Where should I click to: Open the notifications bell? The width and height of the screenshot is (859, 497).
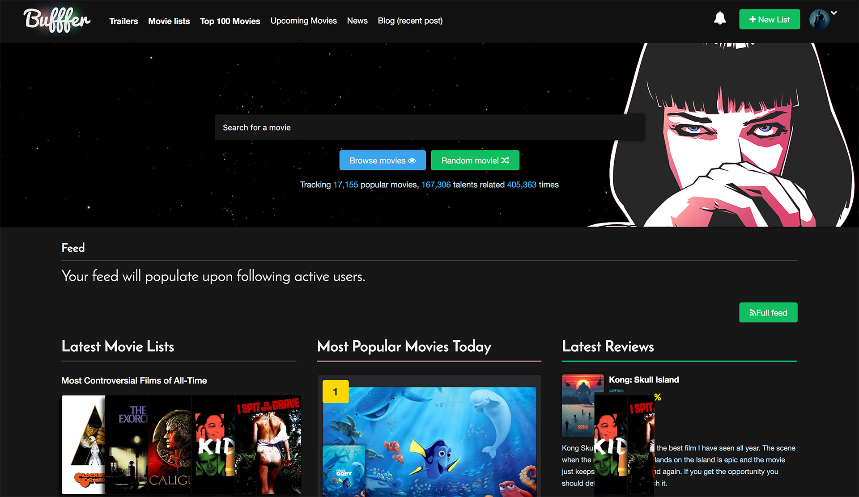pyautogui.click(x=720, y=19)
